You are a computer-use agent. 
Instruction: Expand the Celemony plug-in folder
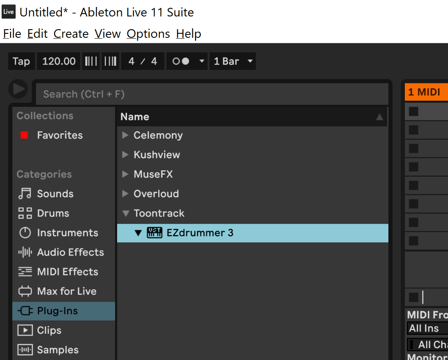tap(125, 135)
